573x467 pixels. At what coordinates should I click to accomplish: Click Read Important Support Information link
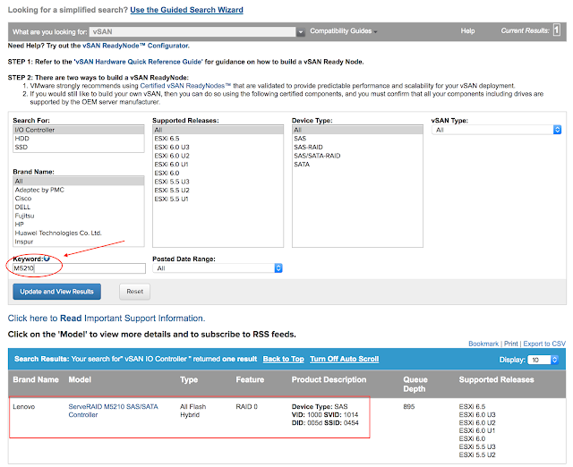coord(107,318)
